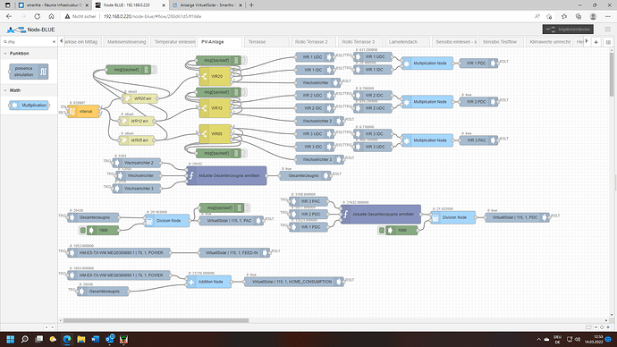Open File Explorer from the taskbar
Viewport: 617px width, 347px height.
pos(81,339)
